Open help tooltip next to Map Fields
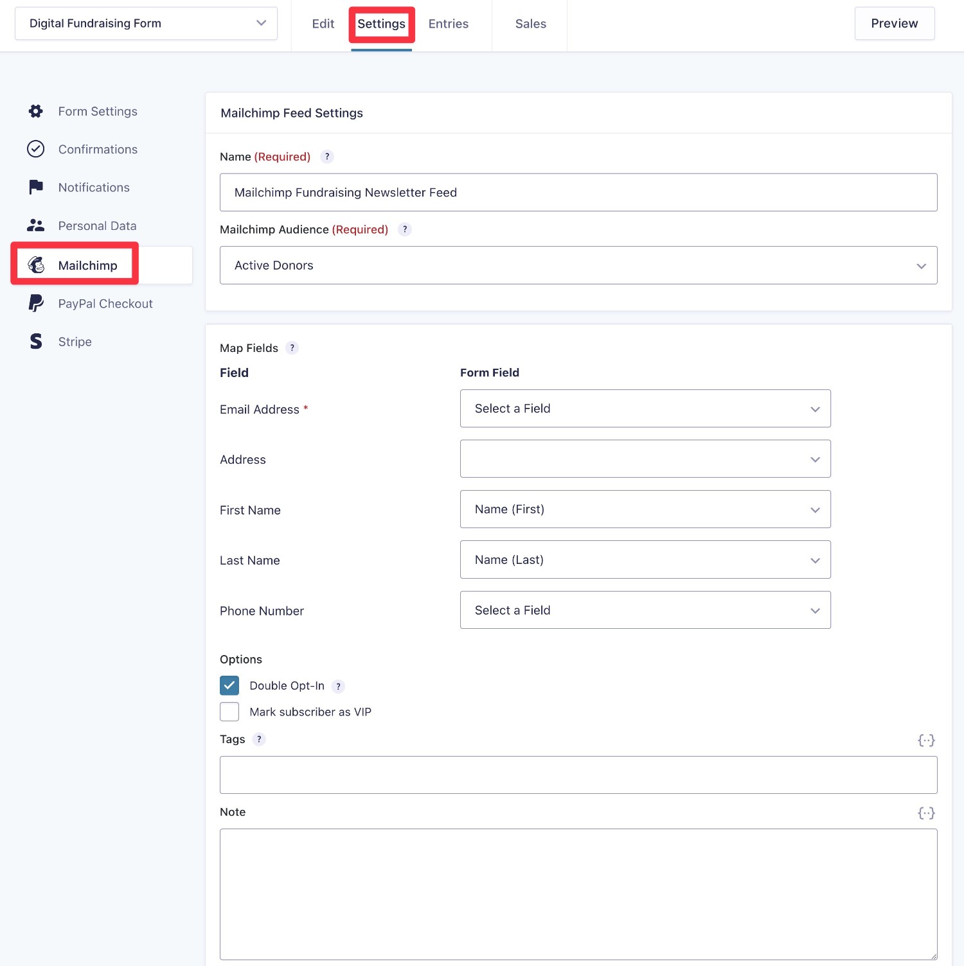This screenshot has width=964, height=966. click(x=292, y=348)
